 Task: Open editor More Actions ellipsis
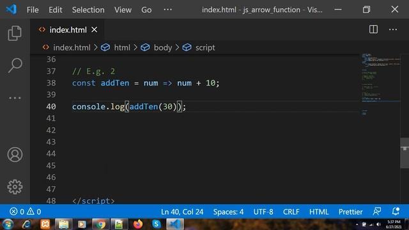pos(393,29)
